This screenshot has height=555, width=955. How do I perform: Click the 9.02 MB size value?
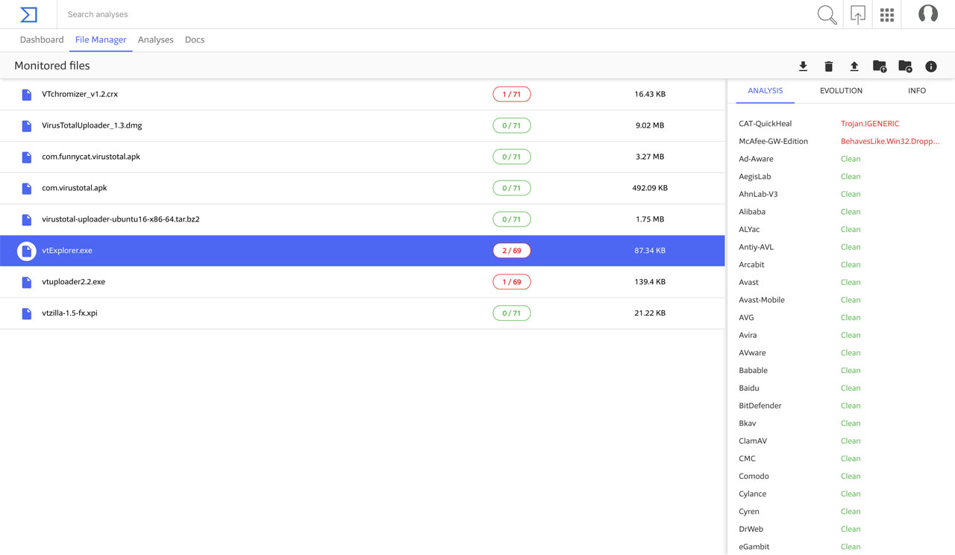click(650, 125)
